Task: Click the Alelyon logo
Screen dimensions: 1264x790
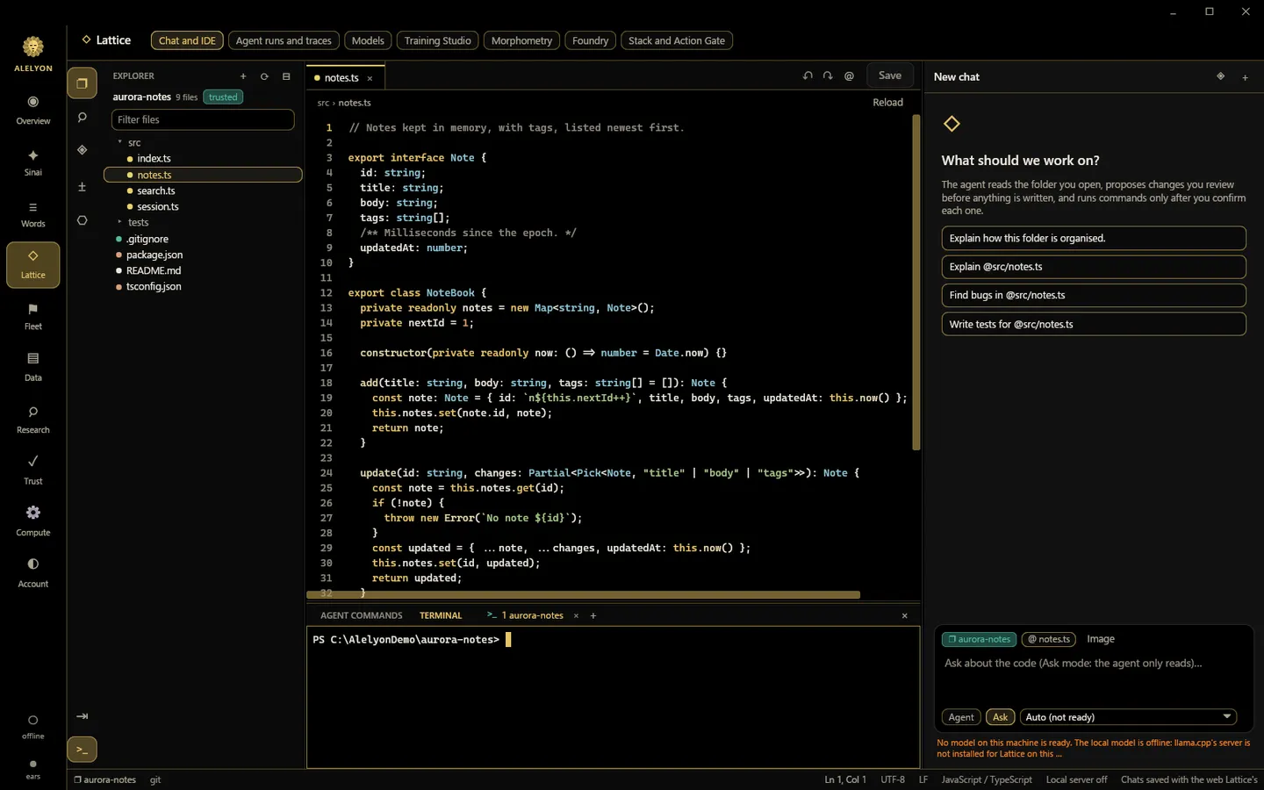Action: click(32, 54)
